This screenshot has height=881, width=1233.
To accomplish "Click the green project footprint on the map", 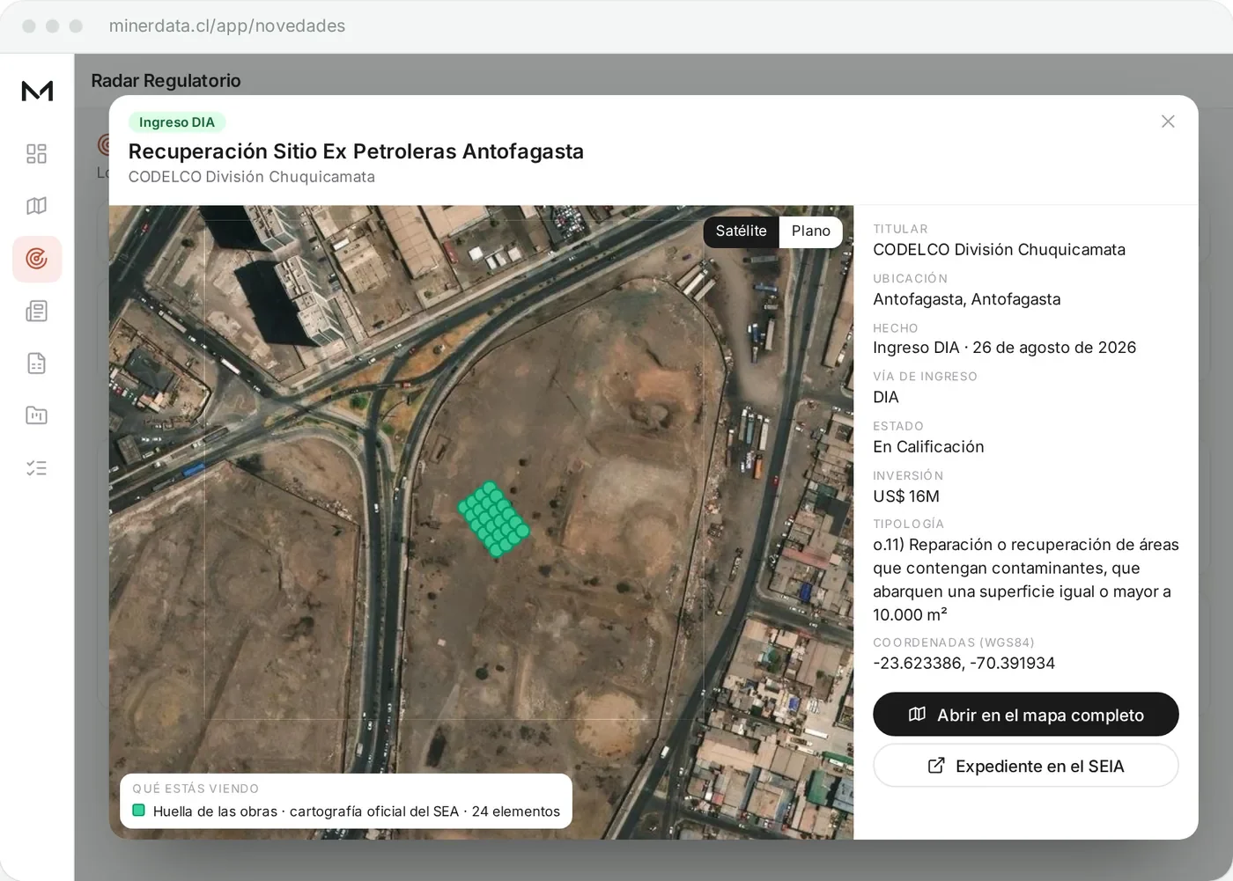I will 494,519.
